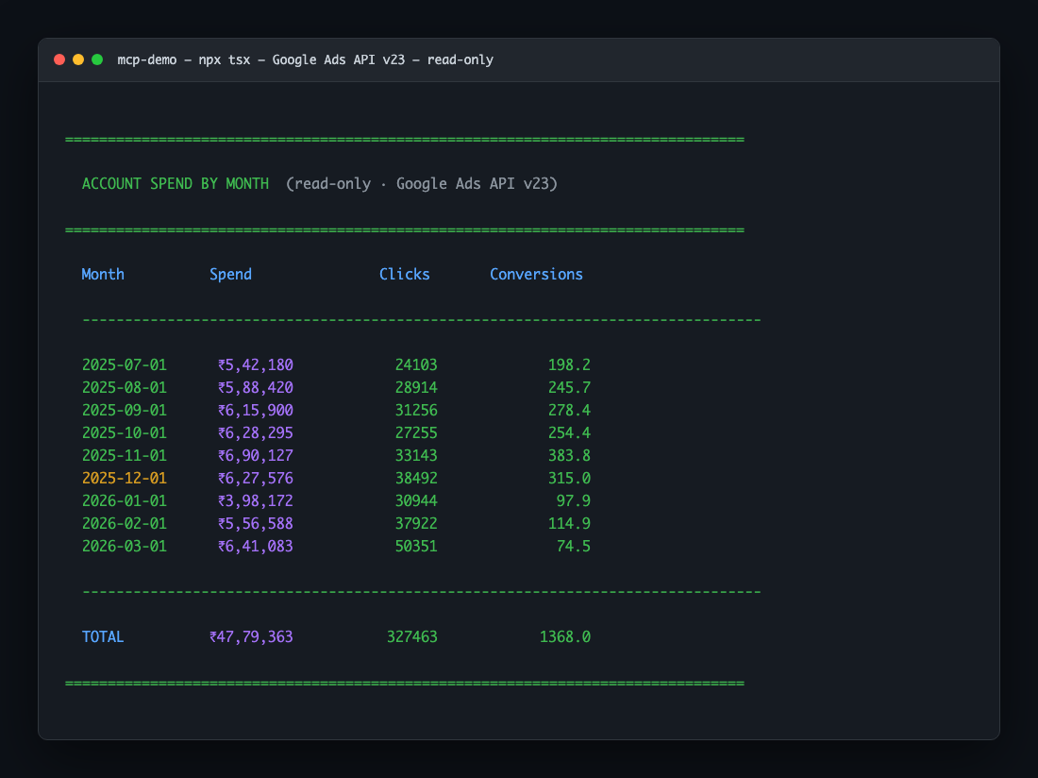Click the spend value ₹3,98,172
The height and width of the screenshot is (778, 1038).
[x=256, y=500]
